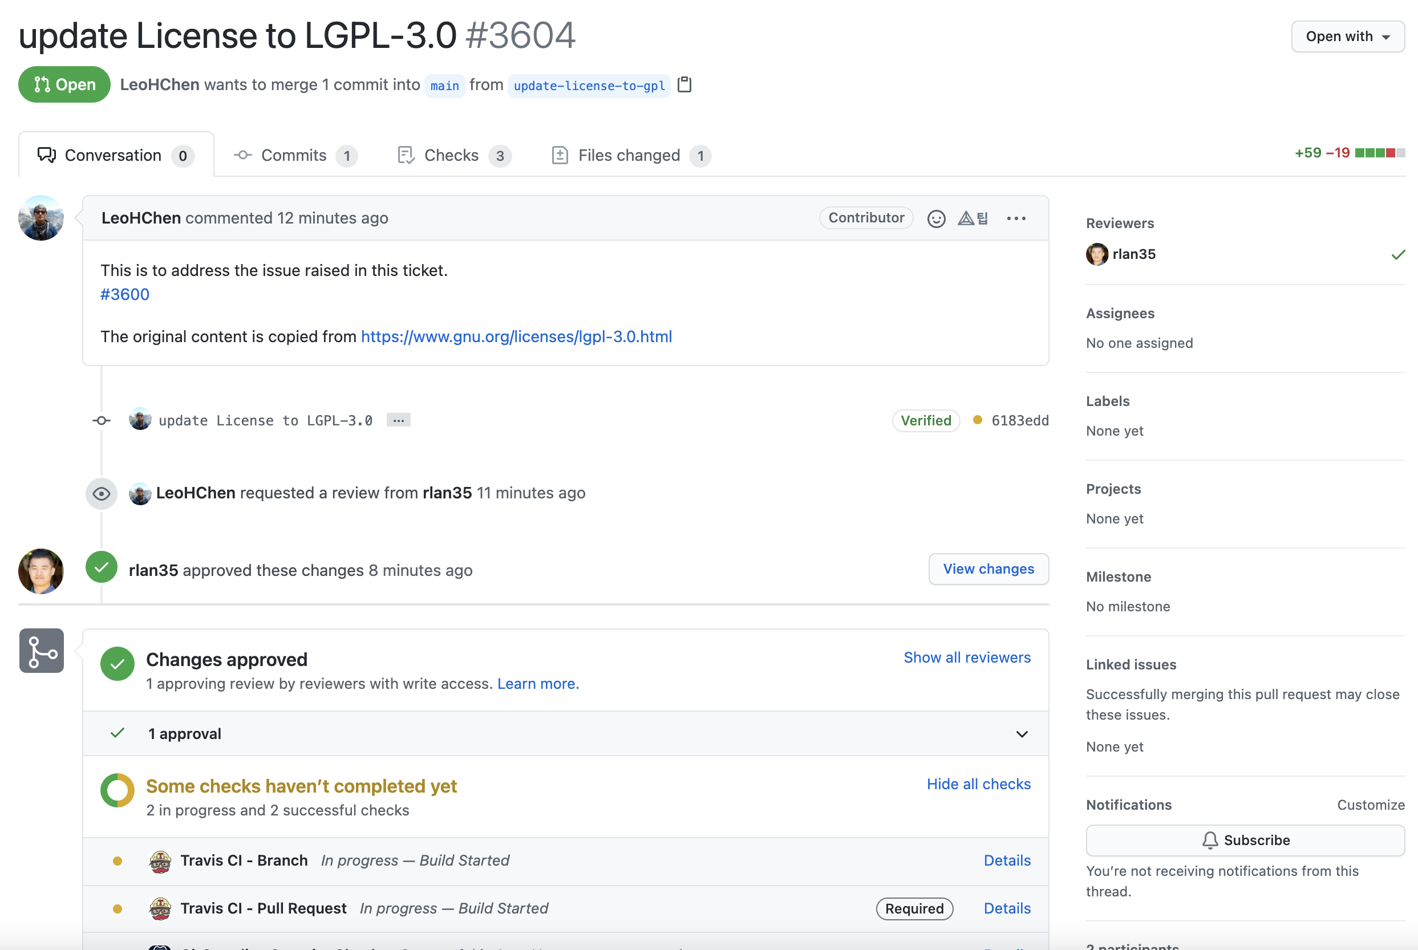Click the Subscribe notifications button
The image size is (1418, 950).
[1245, 841]
